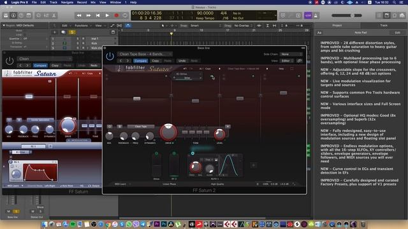408x229 pixels.
Task: Click the Play button in the transport bar
Action: (x=107, y=15)
